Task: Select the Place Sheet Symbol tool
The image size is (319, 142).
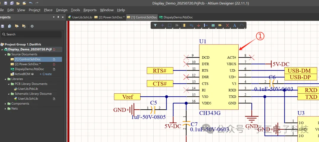Action: (x=213, y=25)
